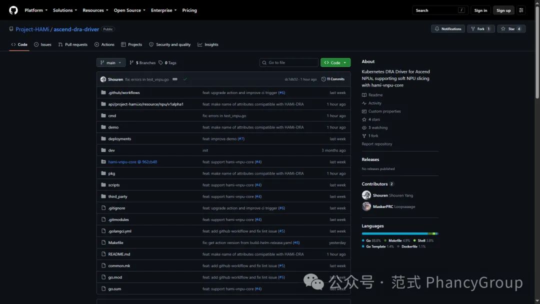Screen dimensions: 540x304
Task: View the 0 Tags link
Action: (x=167, y=62)
